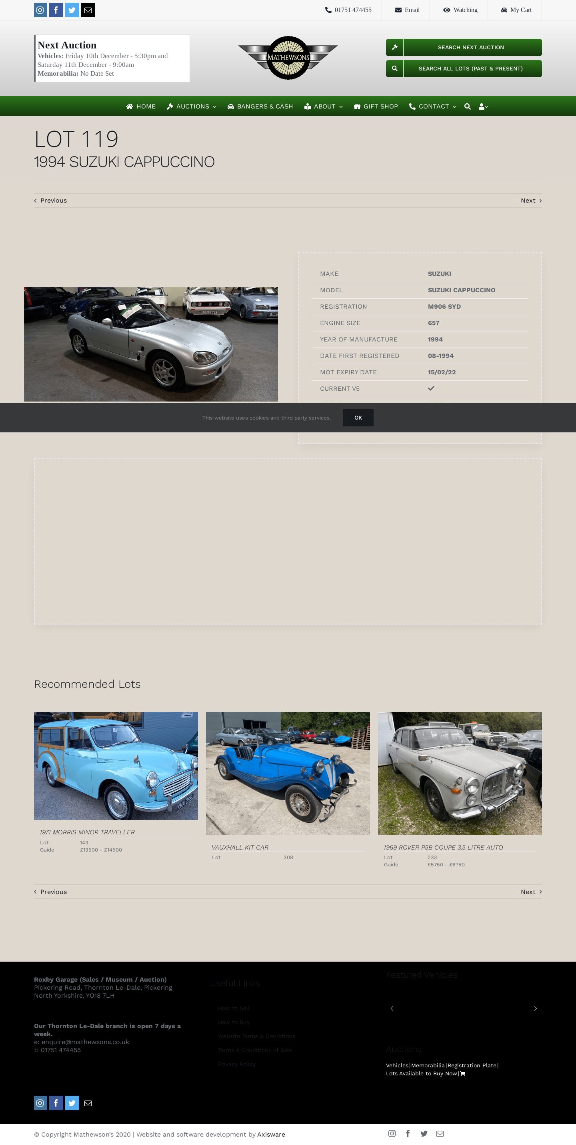Open the silver Suzuki Cappuccino photo
The height and width of the screenshot is (1145, 576).
151,344
